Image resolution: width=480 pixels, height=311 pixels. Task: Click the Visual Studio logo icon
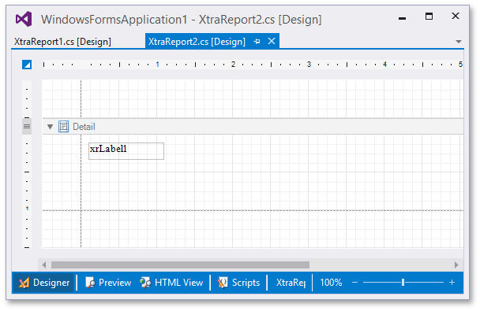point(24,19)
